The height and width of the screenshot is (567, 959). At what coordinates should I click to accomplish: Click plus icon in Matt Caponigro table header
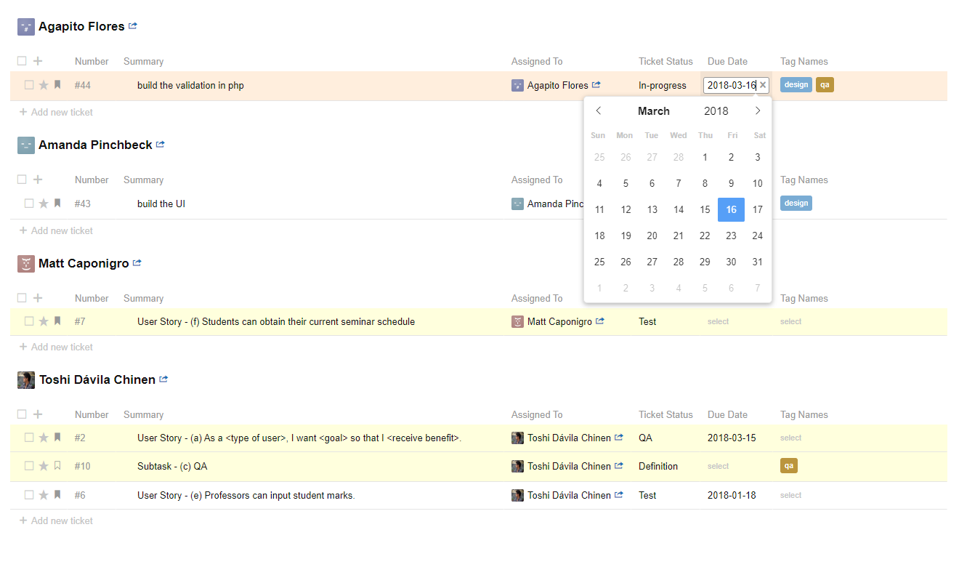[x=38, y=298]
